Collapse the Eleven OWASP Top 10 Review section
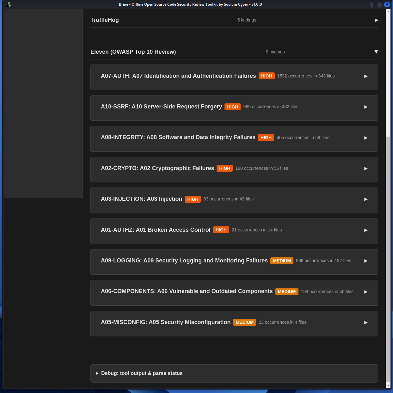393x393 pixels. tap(376, 52)
